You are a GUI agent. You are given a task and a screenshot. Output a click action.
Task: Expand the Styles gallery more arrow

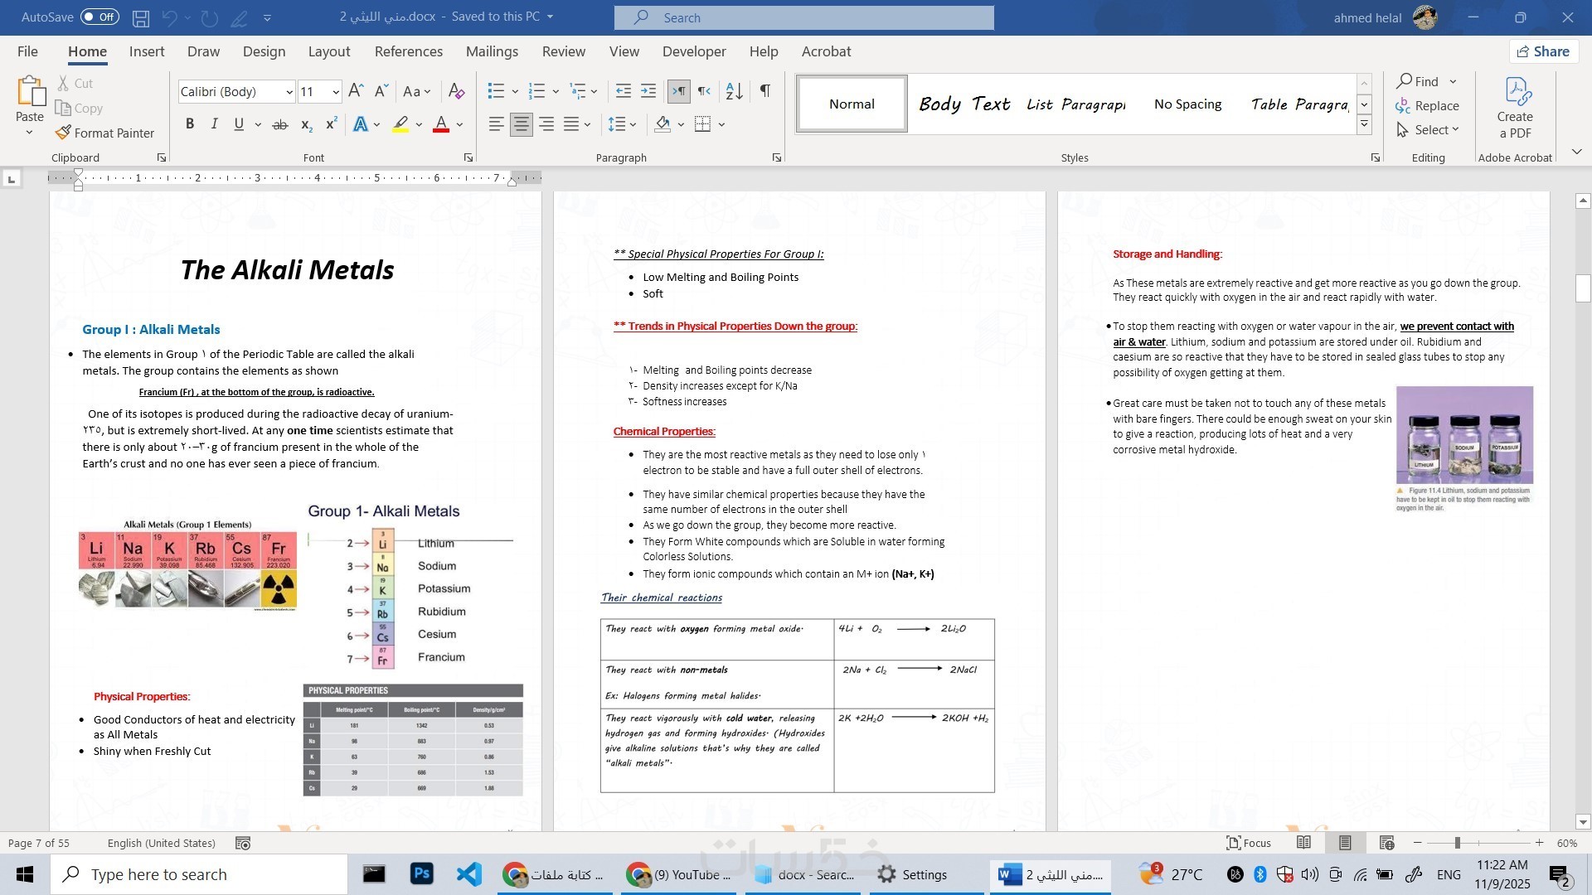[x=1364, y=125]
